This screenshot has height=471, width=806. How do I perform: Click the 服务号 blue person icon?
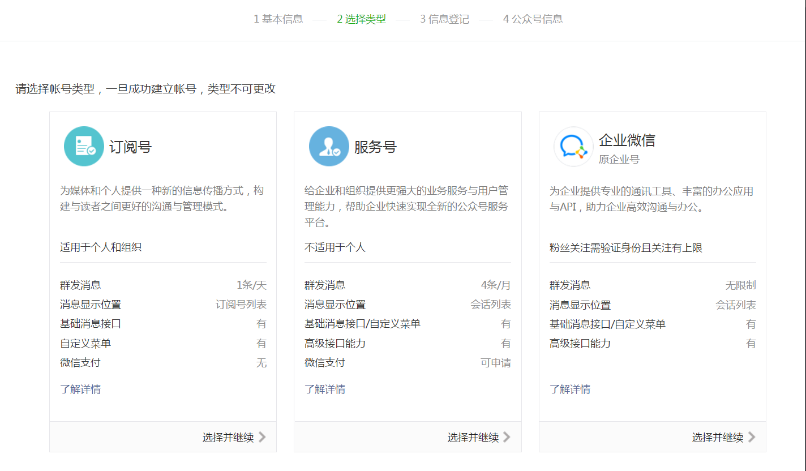pos(329,147)
